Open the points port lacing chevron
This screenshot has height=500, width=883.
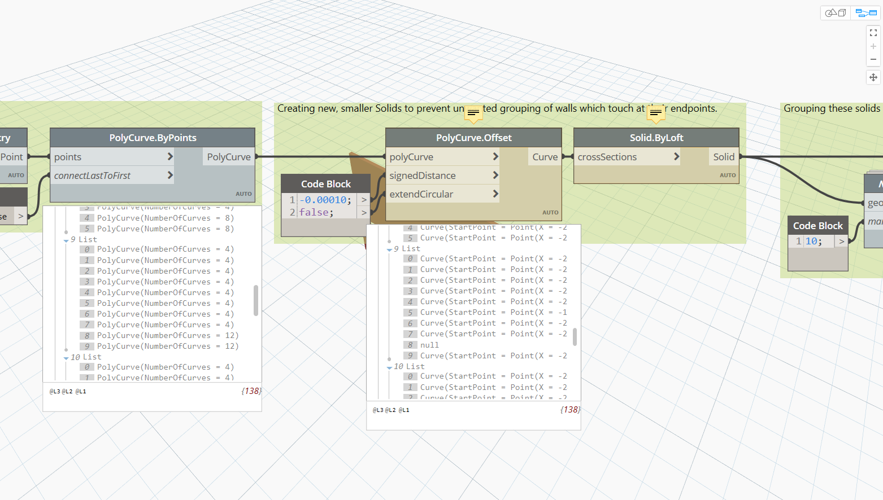pos(170,156)
